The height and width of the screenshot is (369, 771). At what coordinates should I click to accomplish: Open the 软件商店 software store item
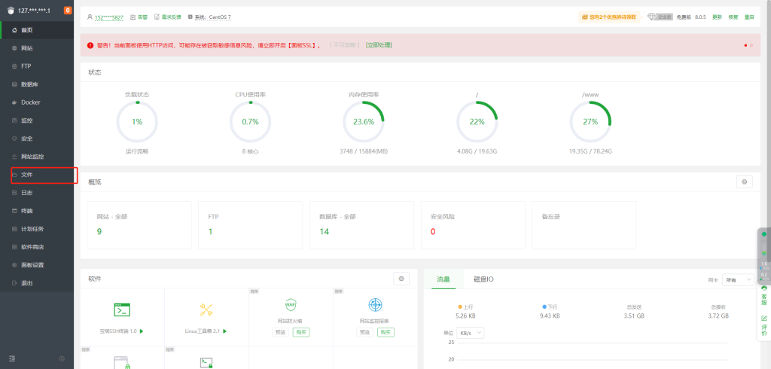(x=37, y=247)
